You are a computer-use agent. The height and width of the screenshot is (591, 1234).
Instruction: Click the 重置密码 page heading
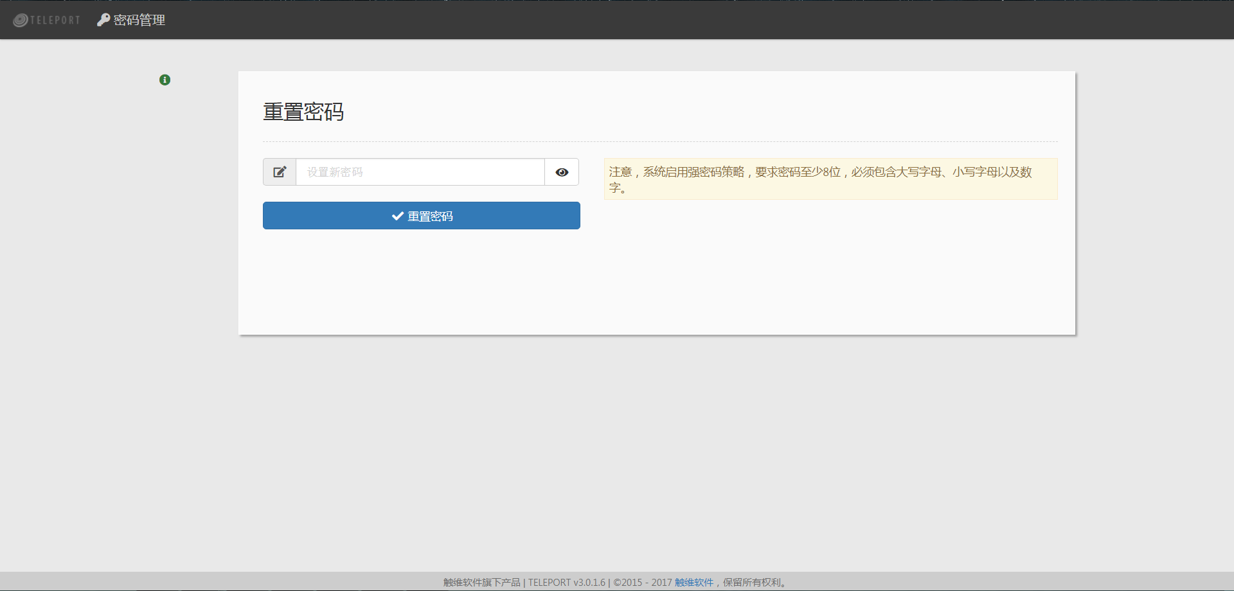(x=303, y=112)
